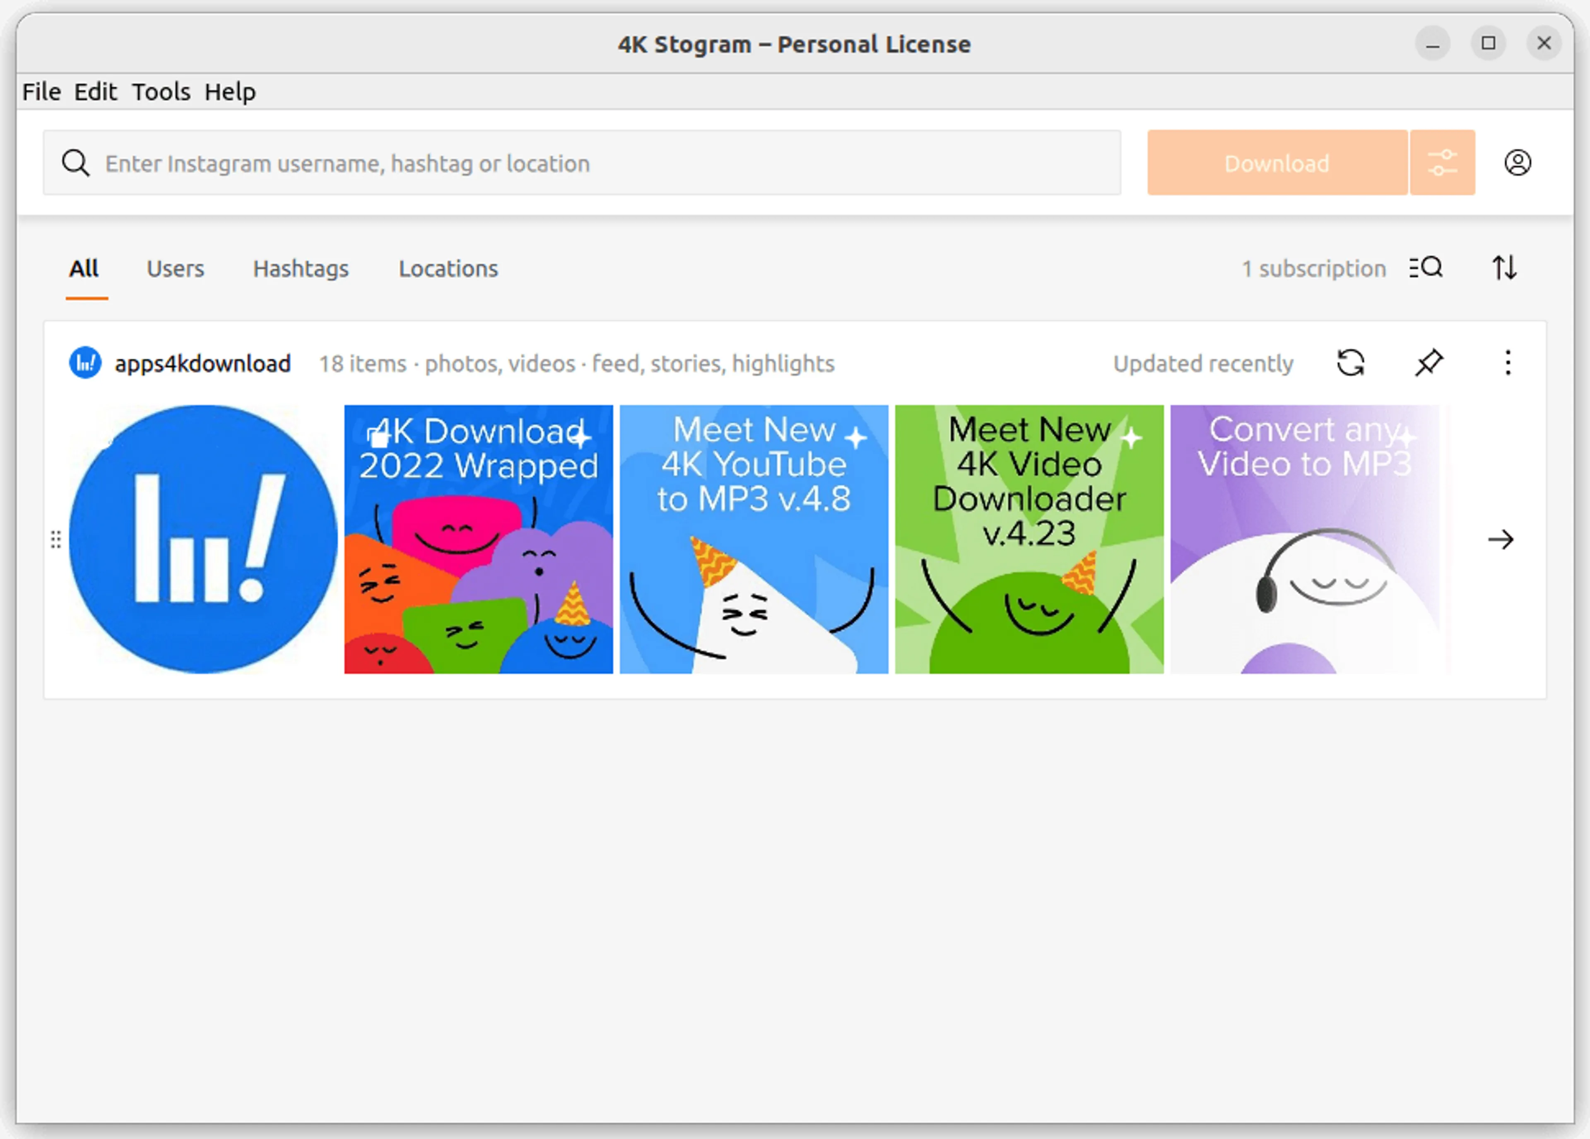The width and height of the screenshot is (1590, 1139).
Task: Click the right arrow for more posts
Action: click(x=1500, y=539)
